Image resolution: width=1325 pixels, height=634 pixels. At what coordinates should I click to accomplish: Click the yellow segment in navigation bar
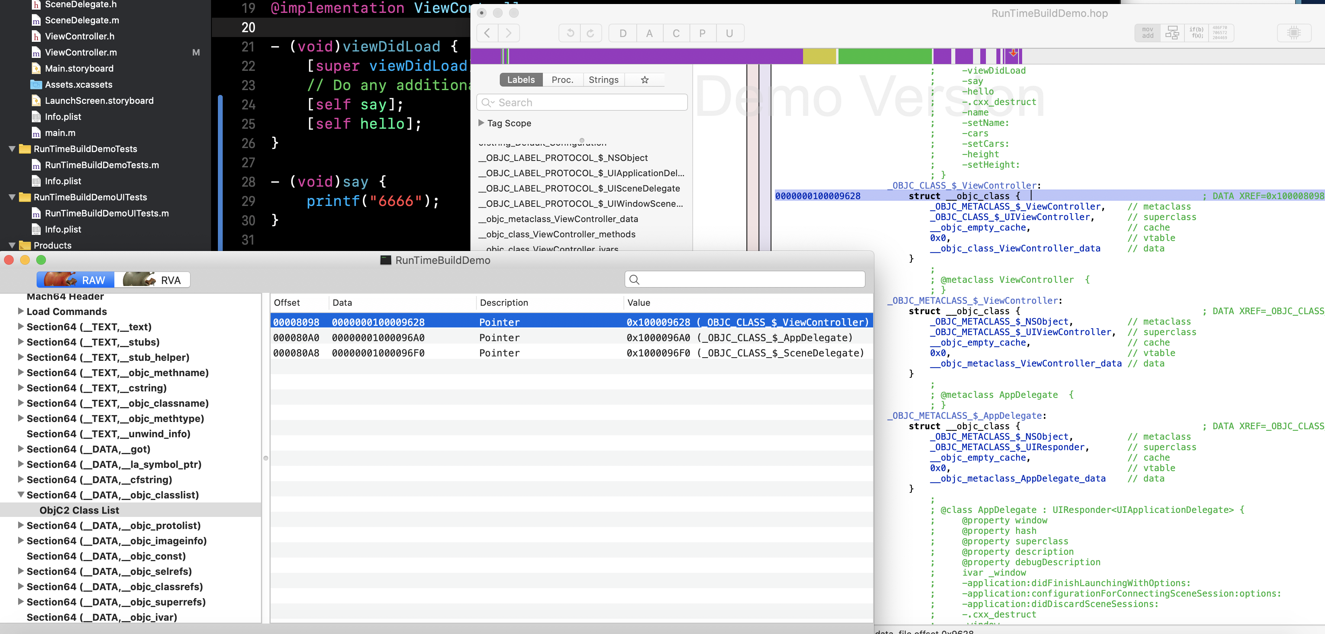[x=820, y=56]
